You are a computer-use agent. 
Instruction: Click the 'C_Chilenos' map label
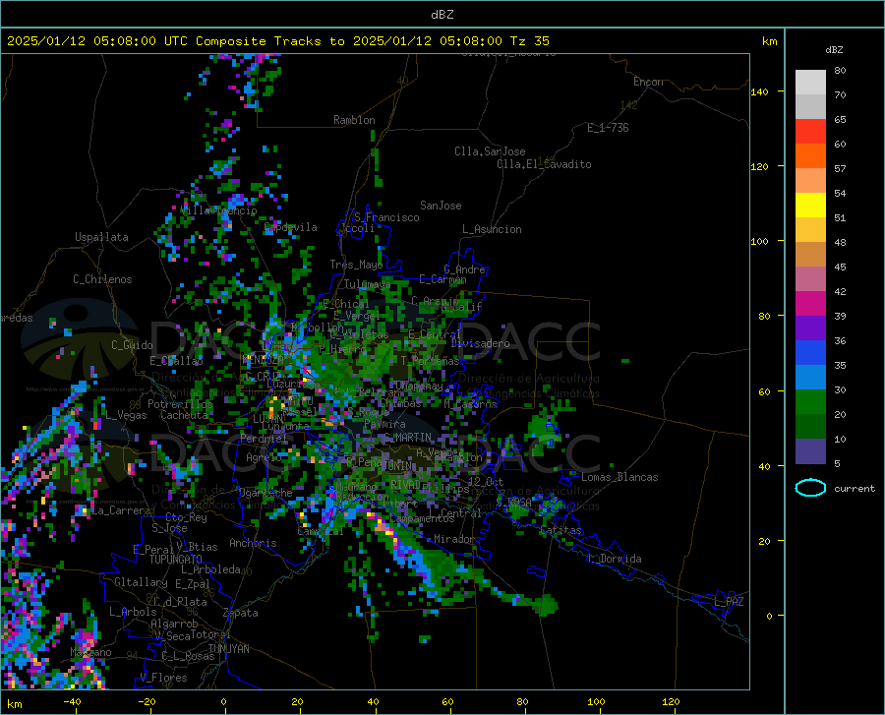tap(102, 279)
